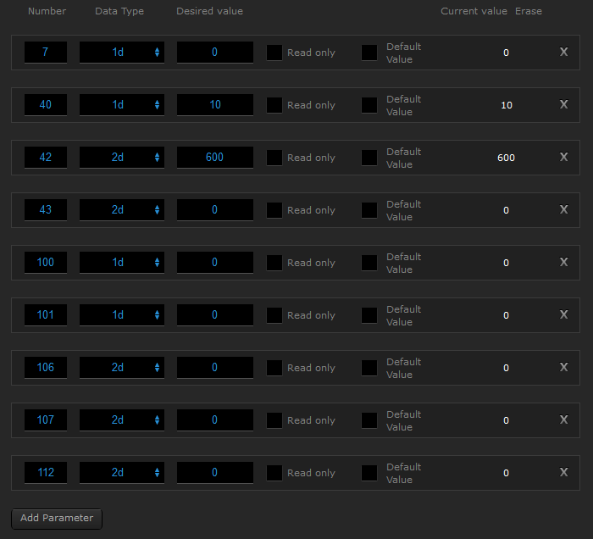593x539 pixels.
Task: Check Default Value for parameter 42
Action: click(369, 158)
